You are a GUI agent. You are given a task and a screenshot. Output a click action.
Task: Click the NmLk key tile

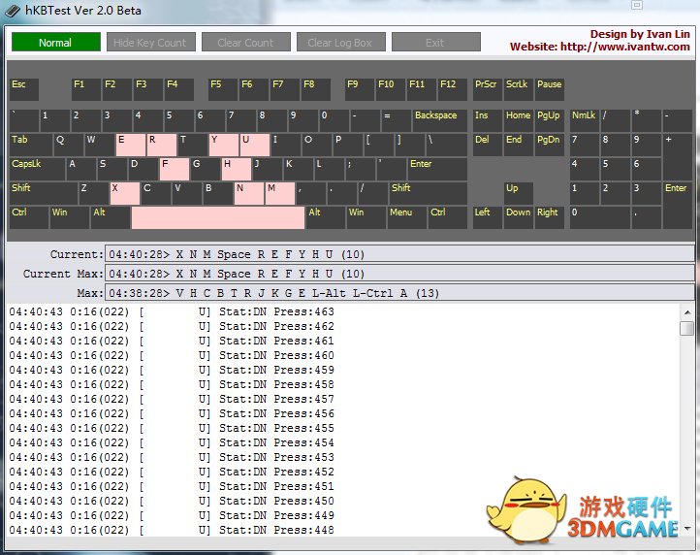[x=585, y=120]
